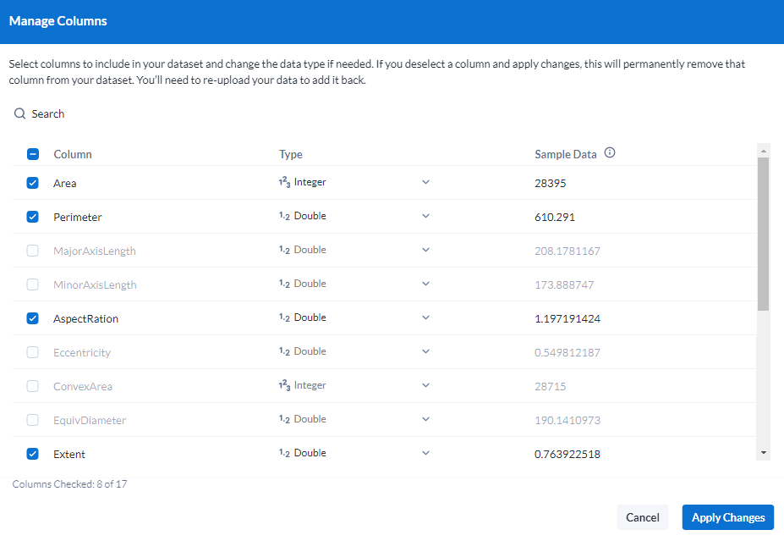Click the Sample Data info icon

610,153
